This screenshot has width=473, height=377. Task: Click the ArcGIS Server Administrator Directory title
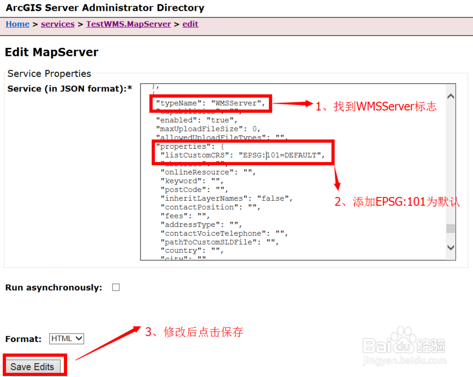coord(105,8)
